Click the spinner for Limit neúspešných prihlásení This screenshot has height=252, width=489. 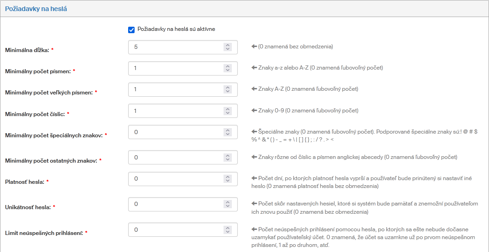pyautogui.click(x=227, y=229)
